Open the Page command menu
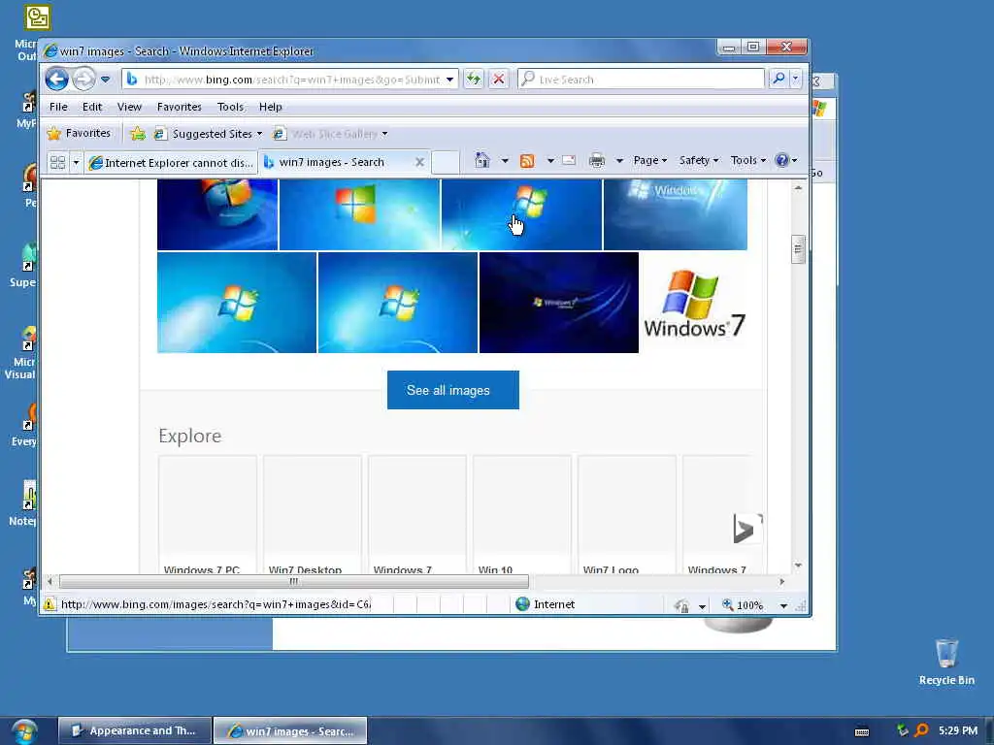This screenshot has width=994, height=745. [x=649, y=160]
